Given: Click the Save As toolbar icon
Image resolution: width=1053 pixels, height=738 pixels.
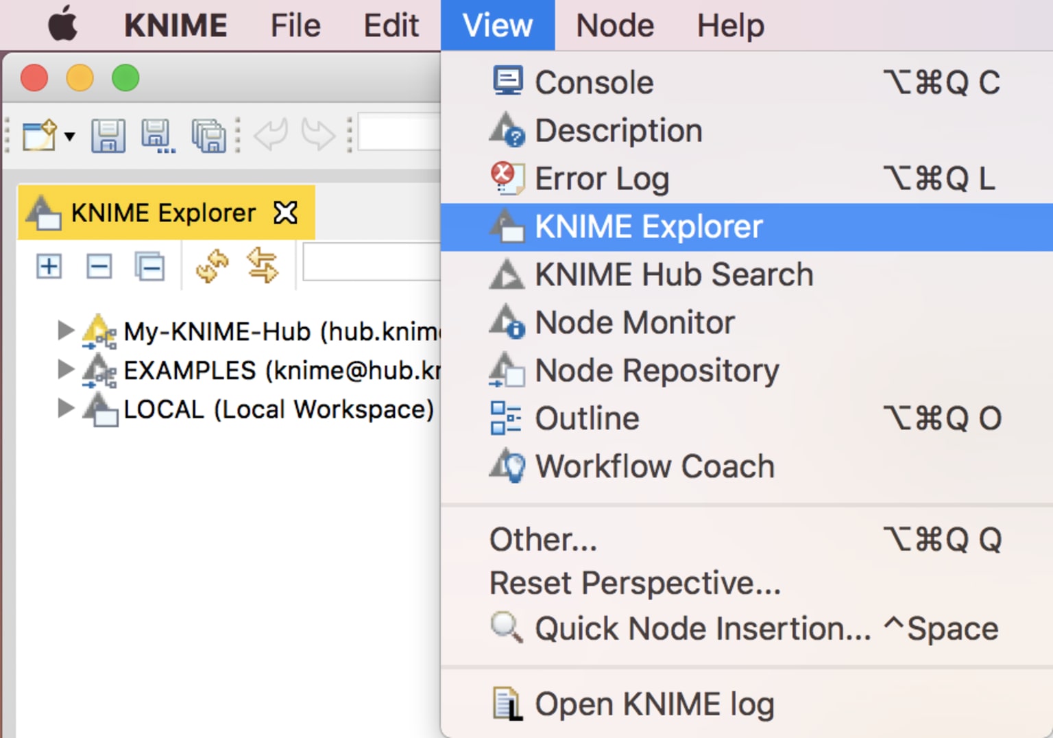Looking at the screenshot, I should click(158, 135).
